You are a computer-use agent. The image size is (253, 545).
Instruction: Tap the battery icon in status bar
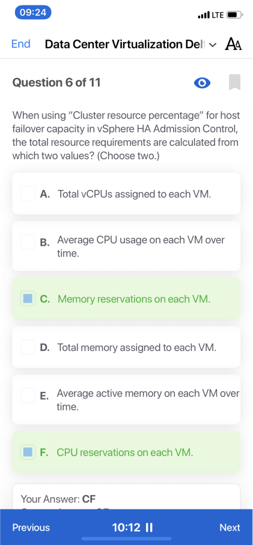(234, 15)
